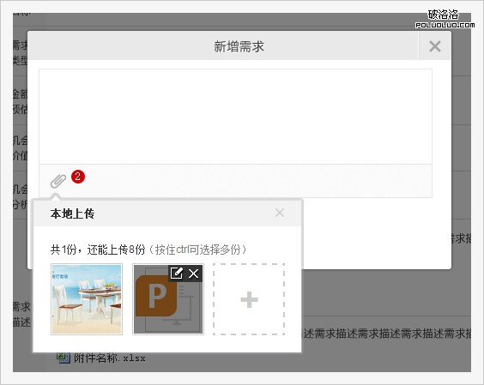Click the repeated 需求描述 text at right
This screenshot has width=484, height=385.
coord(387,334)
